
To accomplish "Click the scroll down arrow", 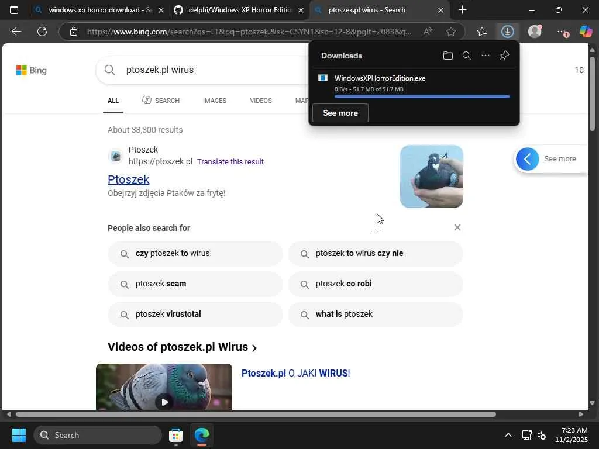I will 592,403.
